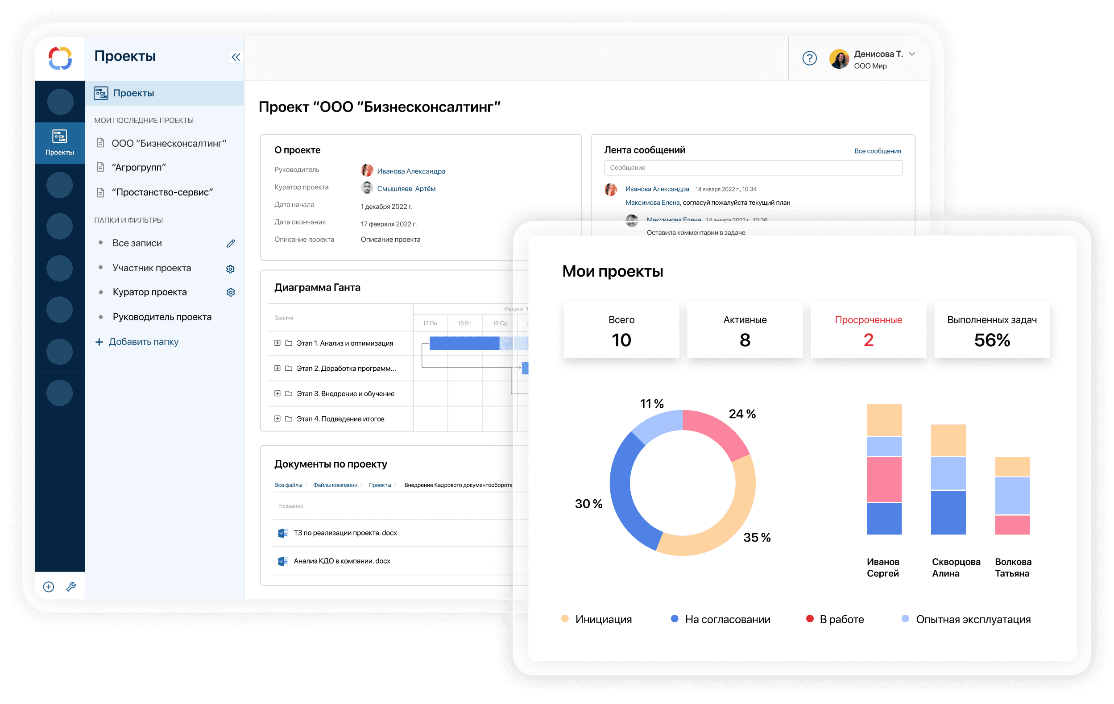Click Все сообщения link
This screenshot has height=704, width=1114.
pyautogui.click(x=878, y=151)
